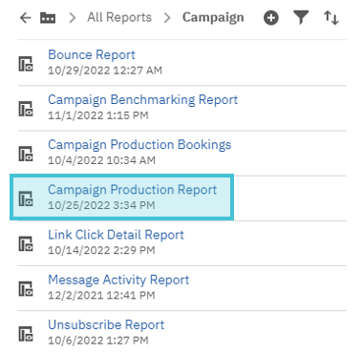Click the Campaign Production Report icon
This screenshot has height=354, width=363.
(x=26, y=198)
